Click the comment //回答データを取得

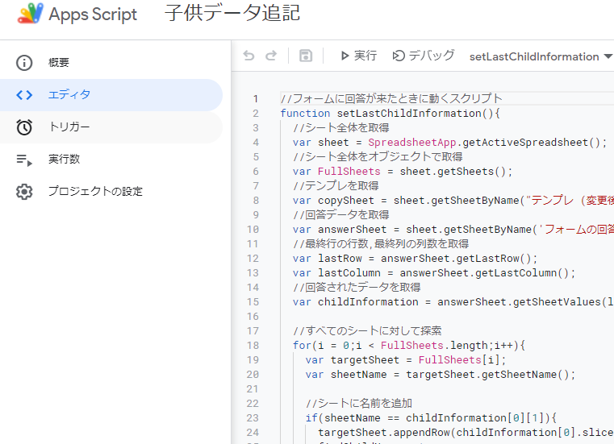tap(341, 215)
